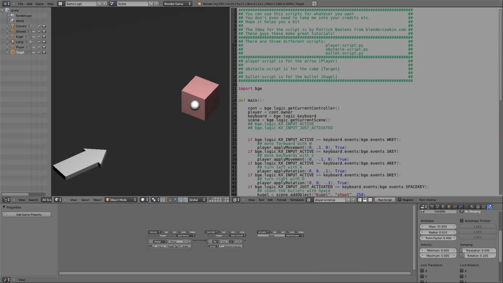This screenshot has width=503, height=283.
Task: Select the Physics tab in the Properties editor
Action: coord(489,206)
